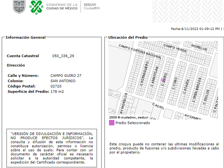
Task: Select the colonia value SAN ANTONIO
Action: [63, 81]
